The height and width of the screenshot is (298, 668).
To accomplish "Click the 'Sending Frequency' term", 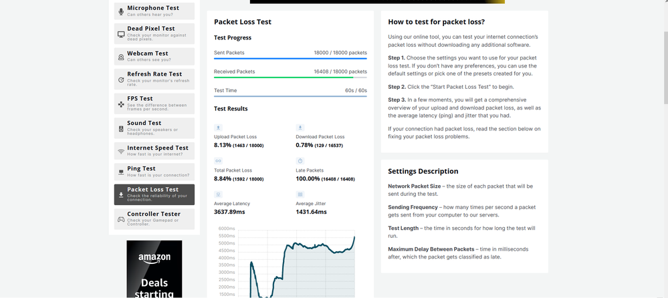I will (x=413, y=207).
